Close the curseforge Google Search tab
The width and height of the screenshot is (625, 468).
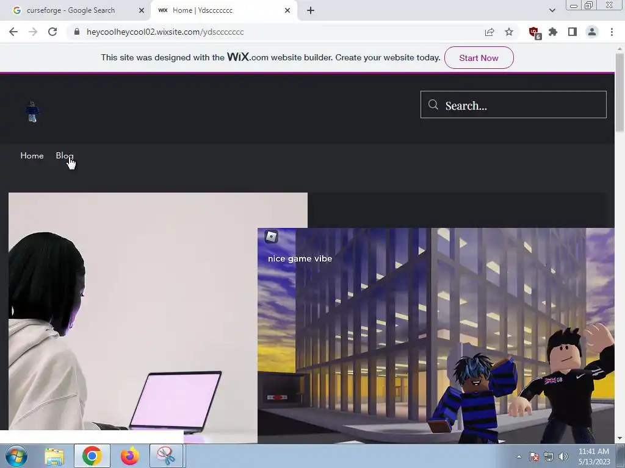pos(142,10)
